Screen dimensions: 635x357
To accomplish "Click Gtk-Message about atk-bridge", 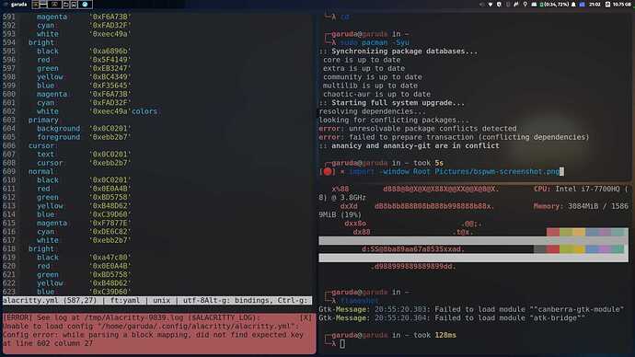I will tap(452, 317).
